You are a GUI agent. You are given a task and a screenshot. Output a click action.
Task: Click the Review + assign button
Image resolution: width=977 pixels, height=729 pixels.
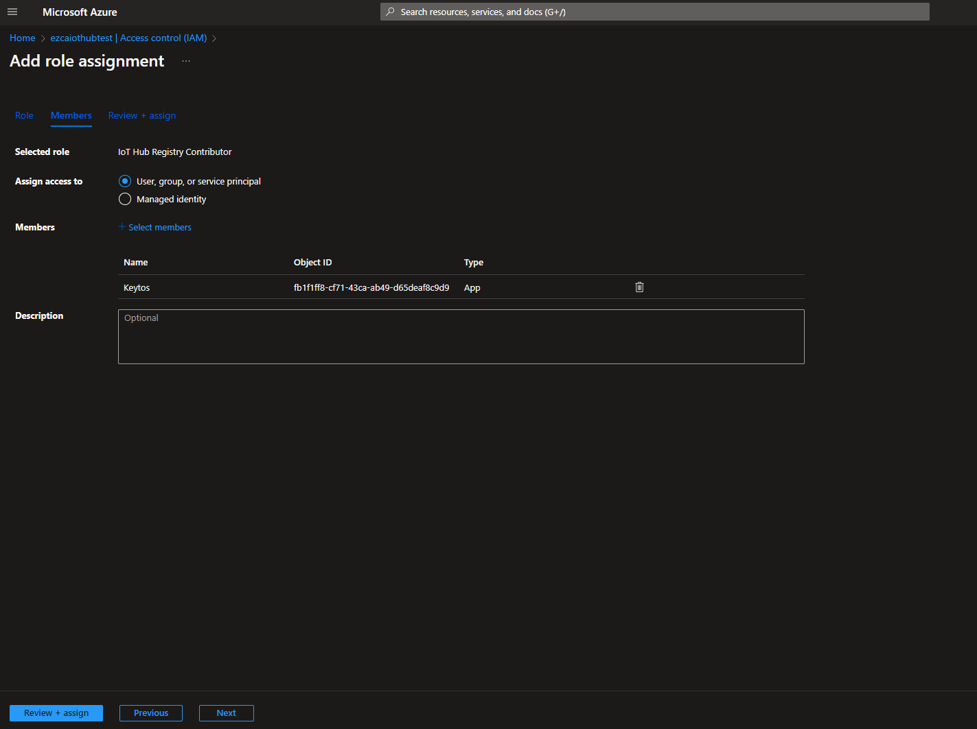(x=56, y=713)
